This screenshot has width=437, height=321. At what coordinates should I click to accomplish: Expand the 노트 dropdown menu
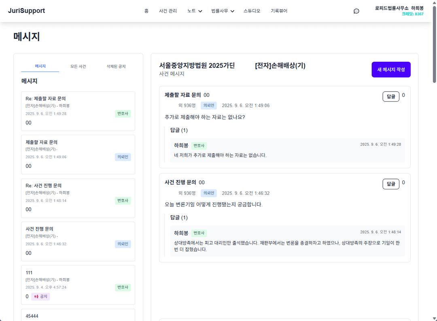tap(194, 11)
